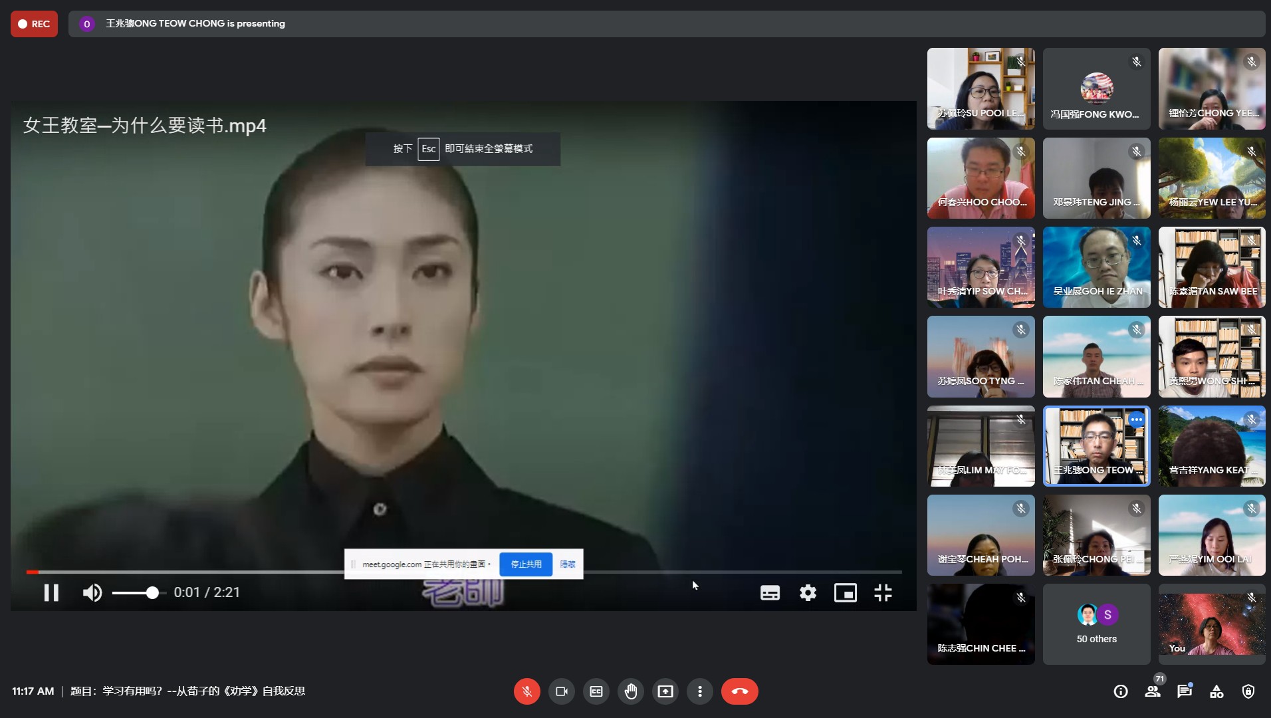1271x718 pixels.
Task: Exit the video fullscreen mode
Action: click(883, 593)
